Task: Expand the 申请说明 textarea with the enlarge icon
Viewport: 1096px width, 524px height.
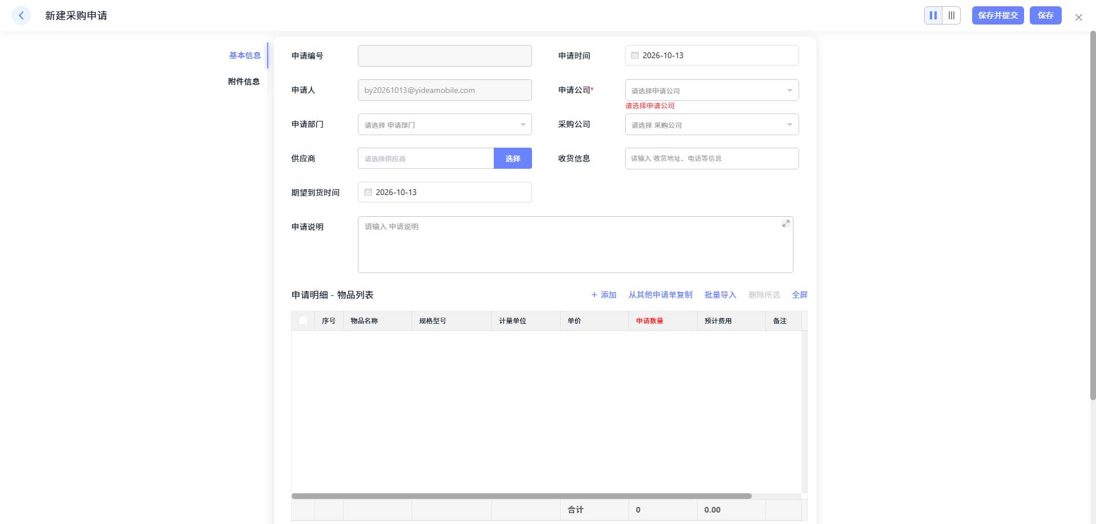Action: (x=786, y=224)
